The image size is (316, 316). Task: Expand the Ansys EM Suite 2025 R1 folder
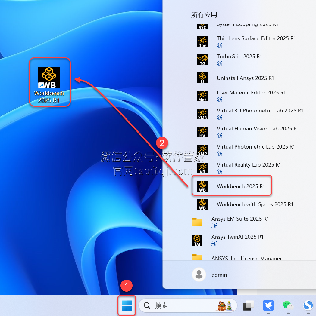point(230,222)
